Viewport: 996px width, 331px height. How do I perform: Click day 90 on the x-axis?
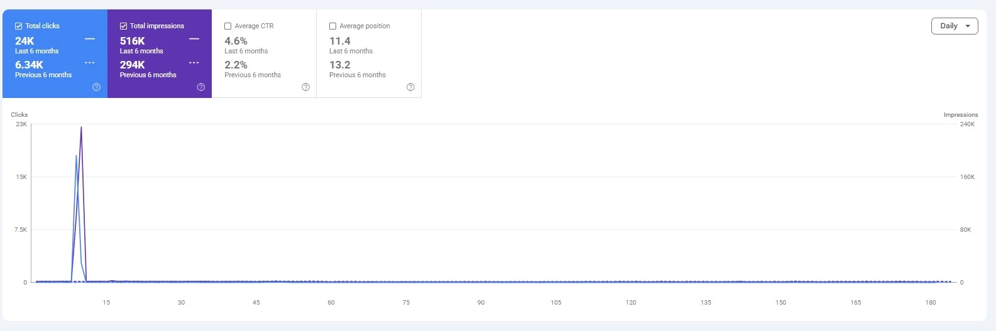(x=481, y=303)
